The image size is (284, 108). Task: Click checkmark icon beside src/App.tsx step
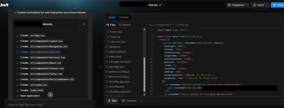click(18, 36)
